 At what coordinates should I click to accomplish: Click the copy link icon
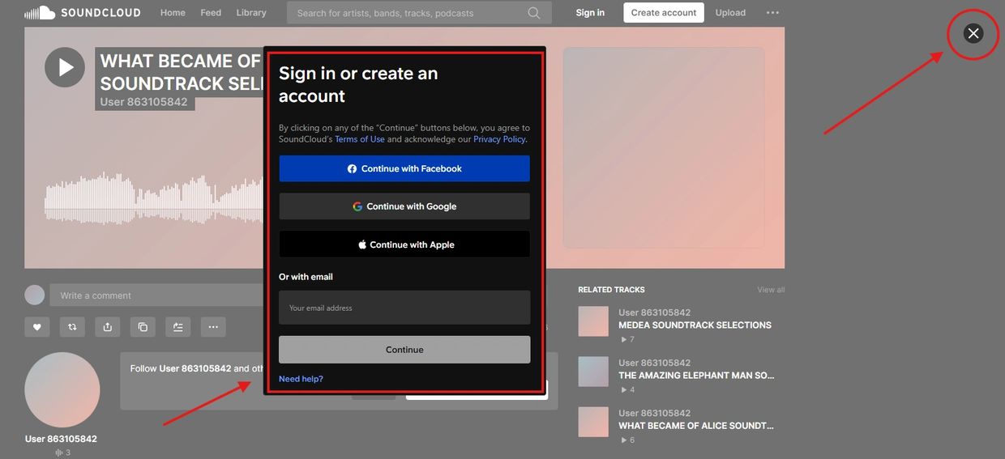[143, 327]
